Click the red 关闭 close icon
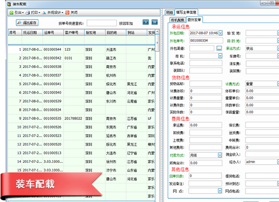 pos(67,12)
